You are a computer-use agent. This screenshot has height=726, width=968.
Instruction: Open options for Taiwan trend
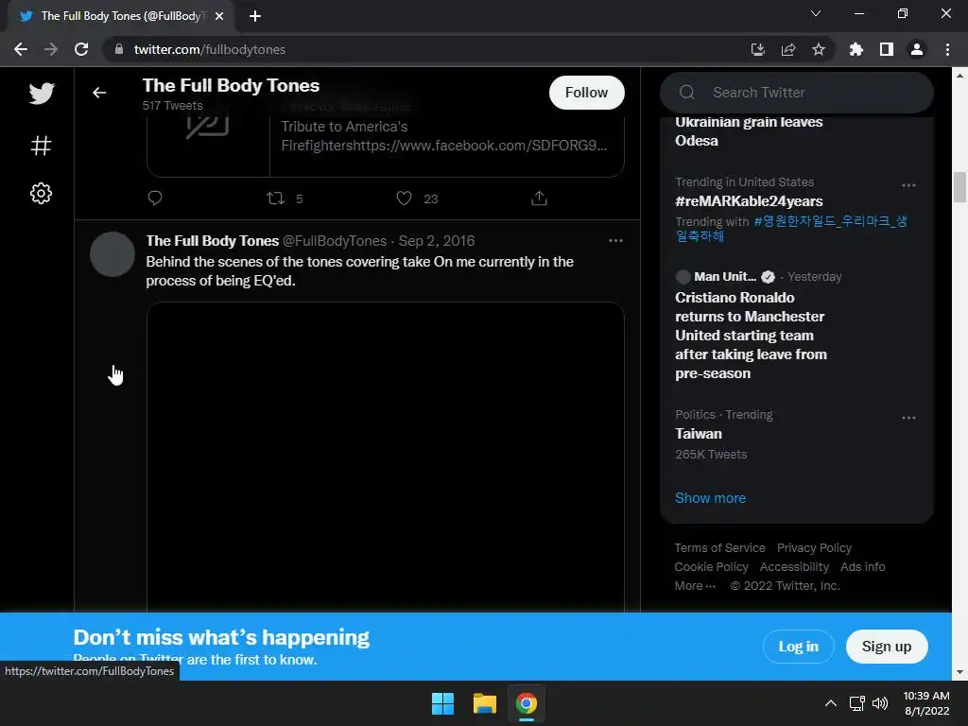tap(908, 418)
